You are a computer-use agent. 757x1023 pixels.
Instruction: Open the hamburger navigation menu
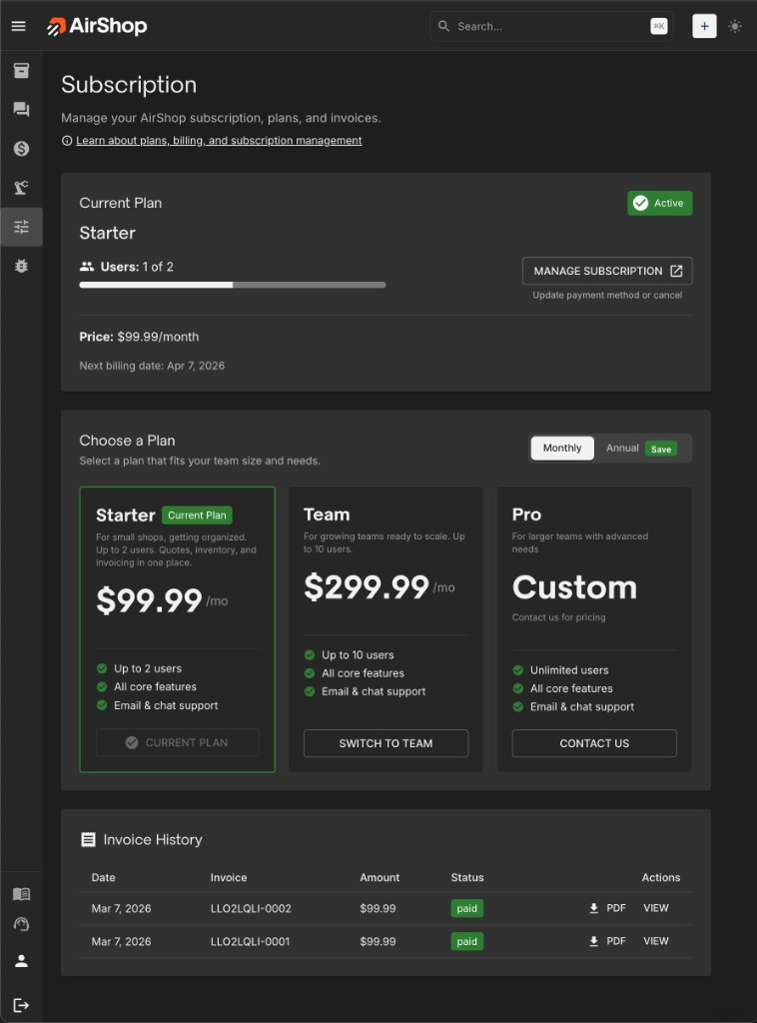[18, 26]
